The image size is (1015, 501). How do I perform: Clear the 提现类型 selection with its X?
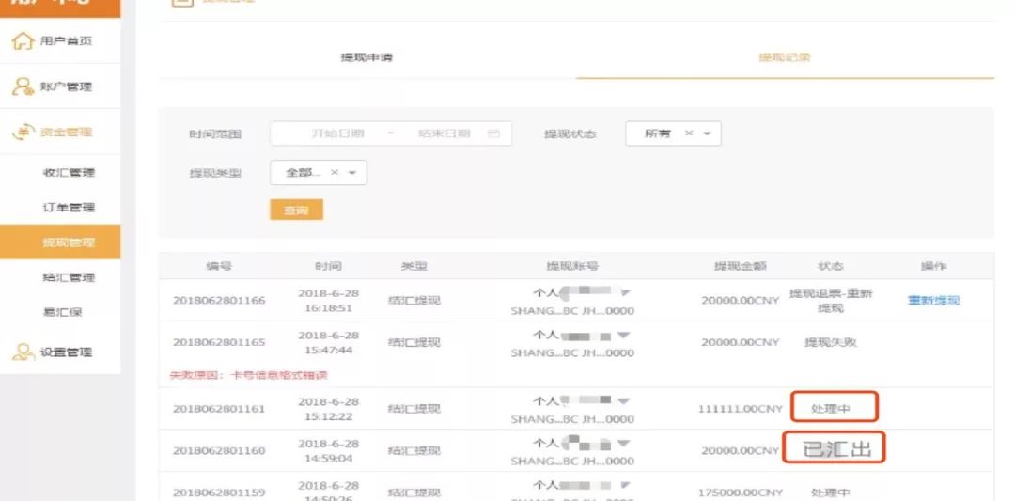click(334, 173)
